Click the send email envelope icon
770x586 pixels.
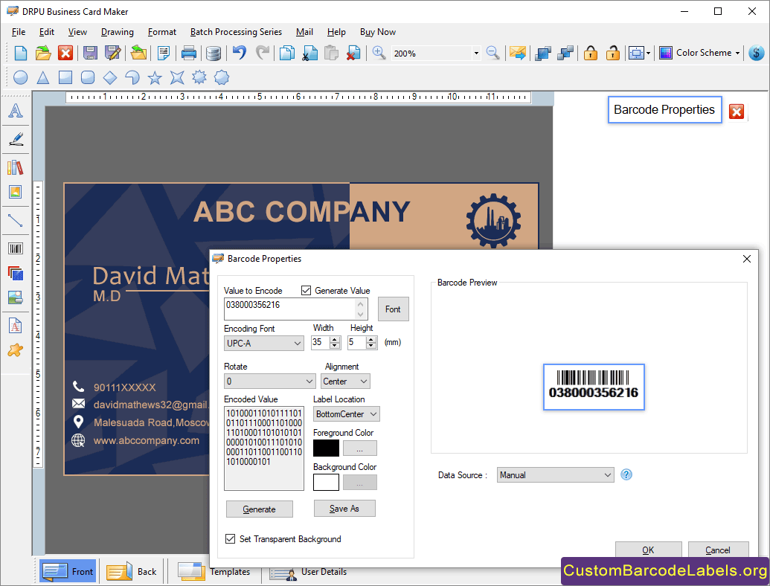coord(517,53)
